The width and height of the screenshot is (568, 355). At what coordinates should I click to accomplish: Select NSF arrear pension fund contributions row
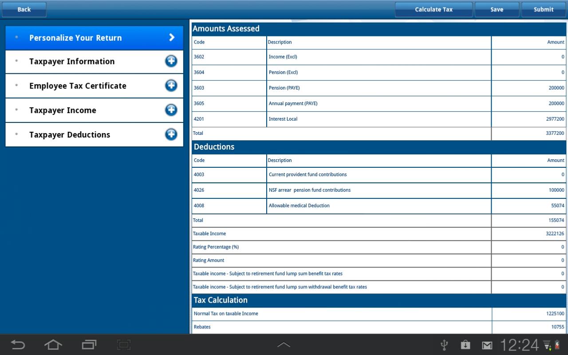click(x=379, y=190)
